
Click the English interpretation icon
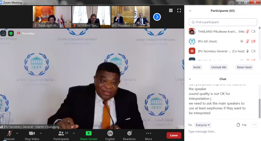110,133
